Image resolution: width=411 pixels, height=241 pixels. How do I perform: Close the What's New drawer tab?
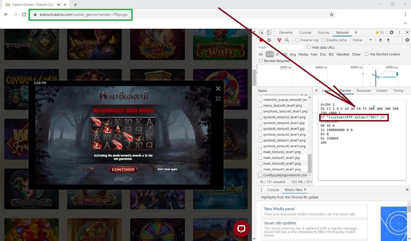[305, 189]
